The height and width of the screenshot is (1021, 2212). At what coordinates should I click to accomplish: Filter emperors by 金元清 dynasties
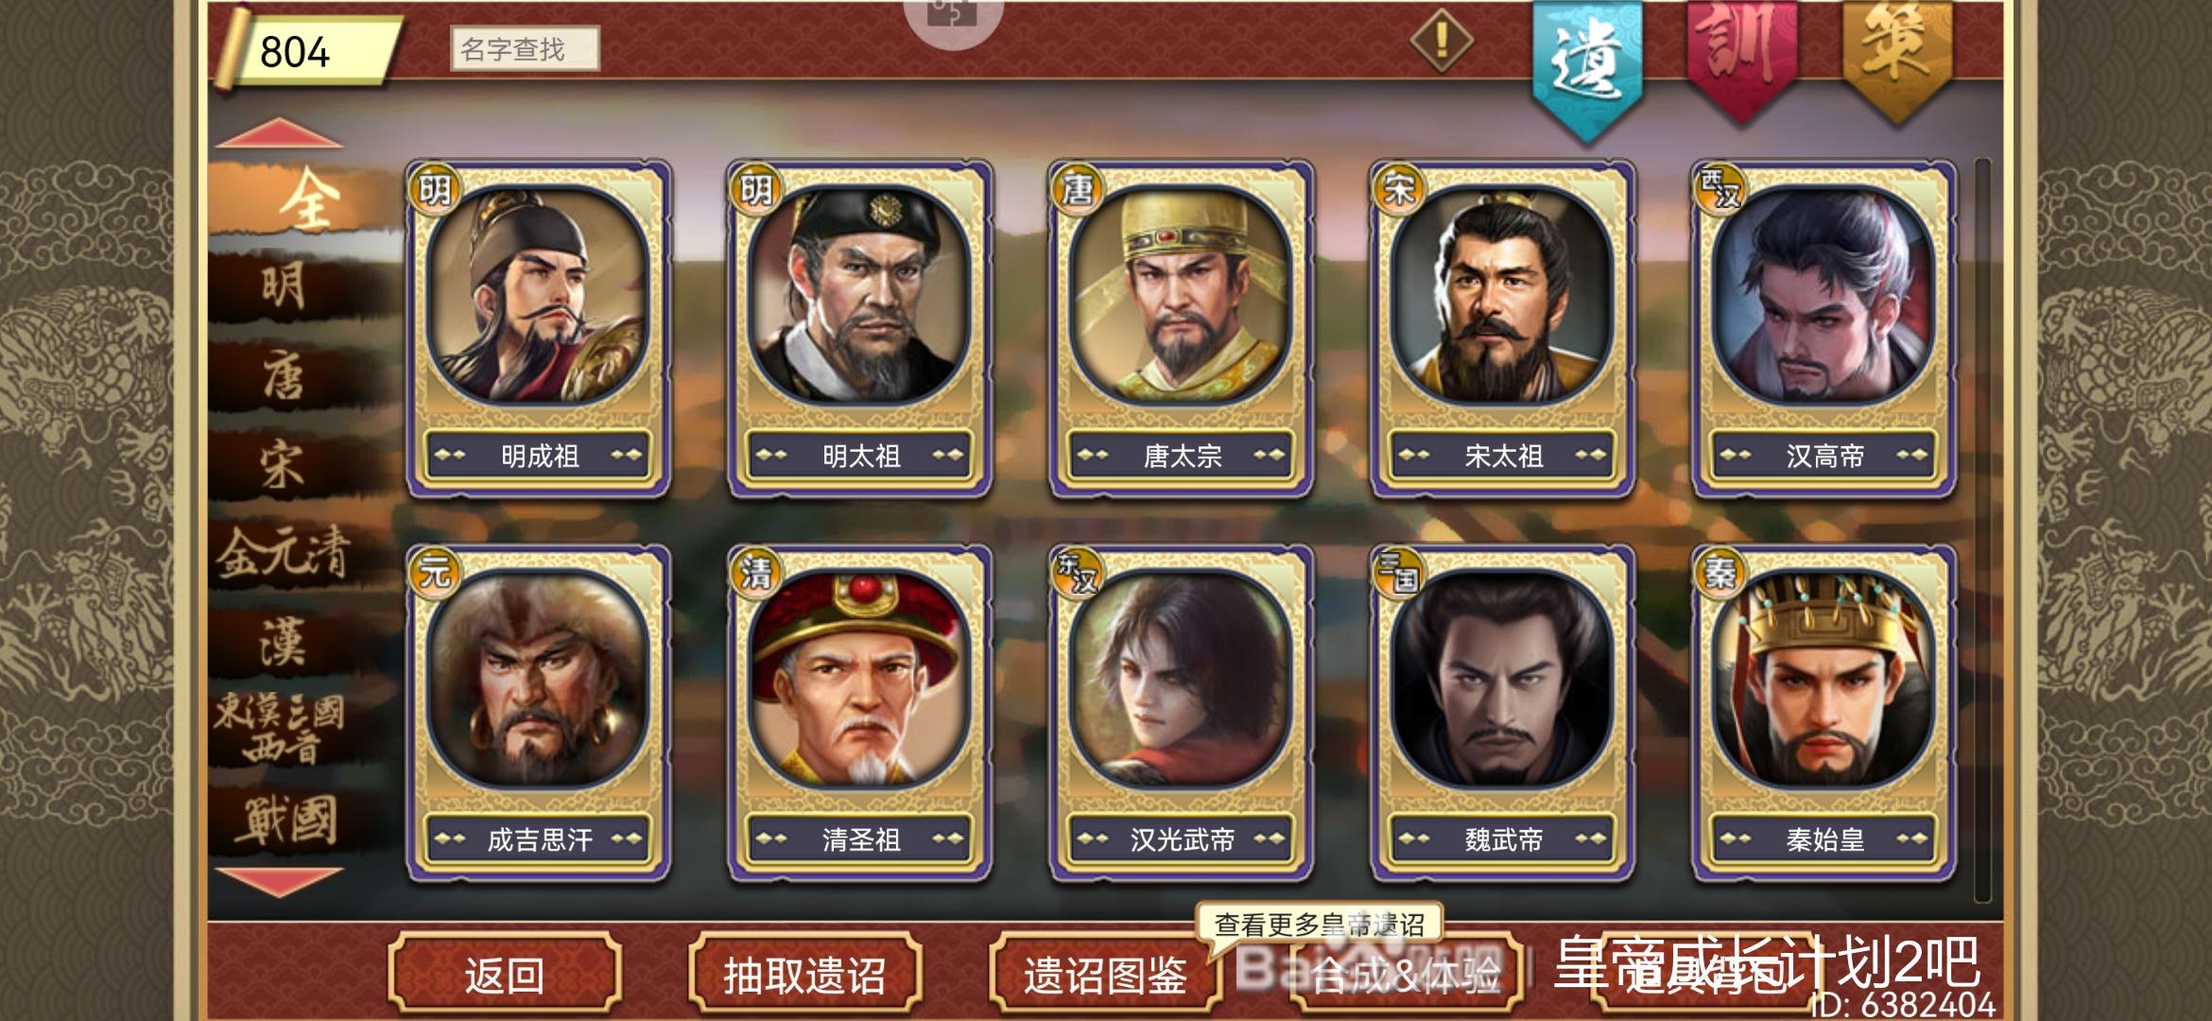click(x=284, y=553)
